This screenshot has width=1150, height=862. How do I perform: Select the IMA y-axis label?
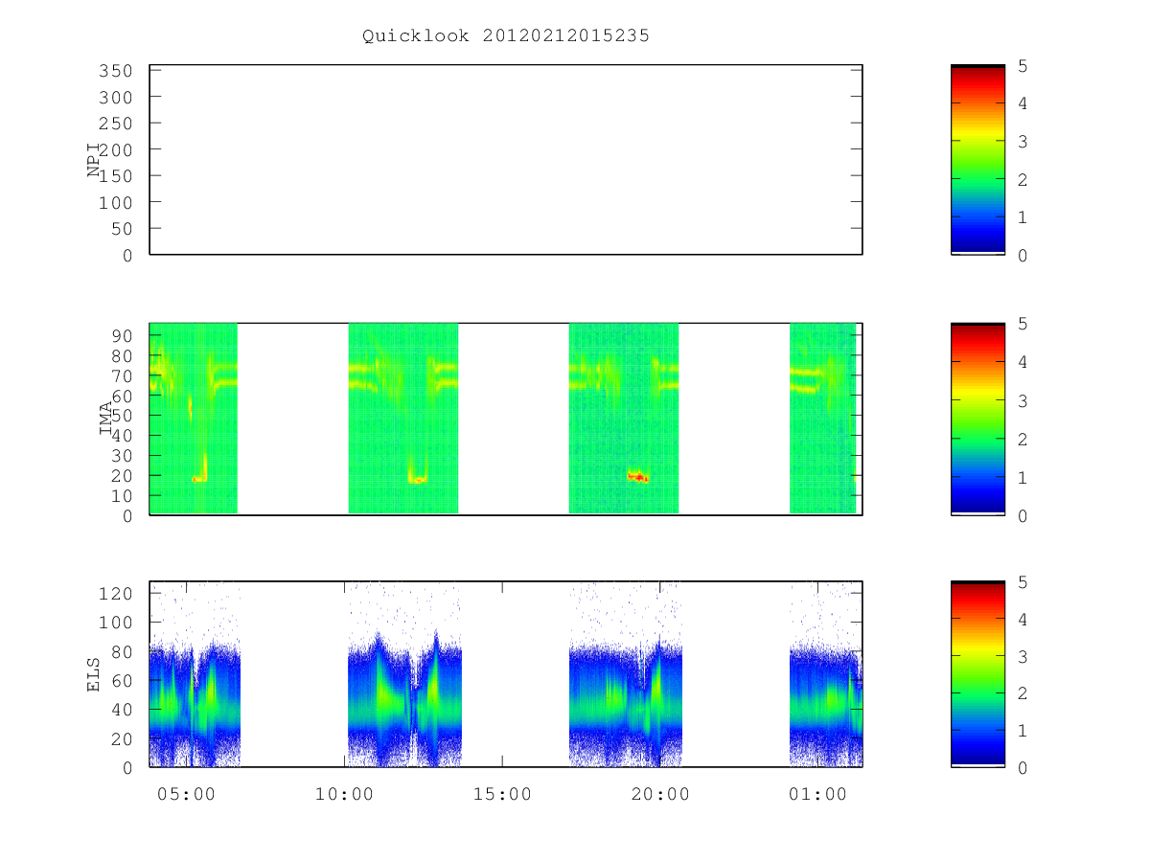point(105,420)
